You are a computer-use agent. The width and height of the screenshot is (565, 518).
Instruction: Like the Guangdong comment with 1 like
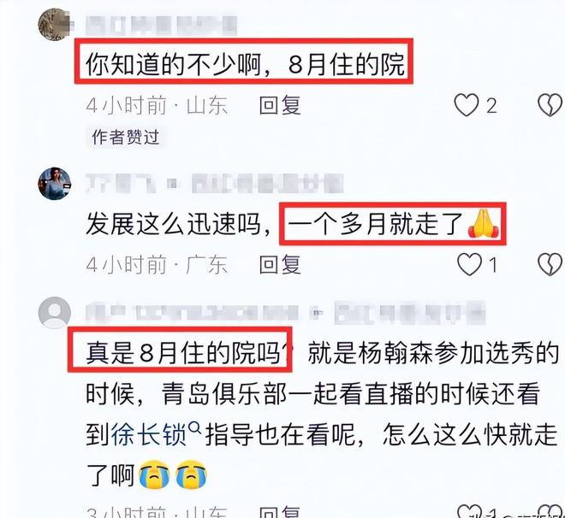(469, 264)
